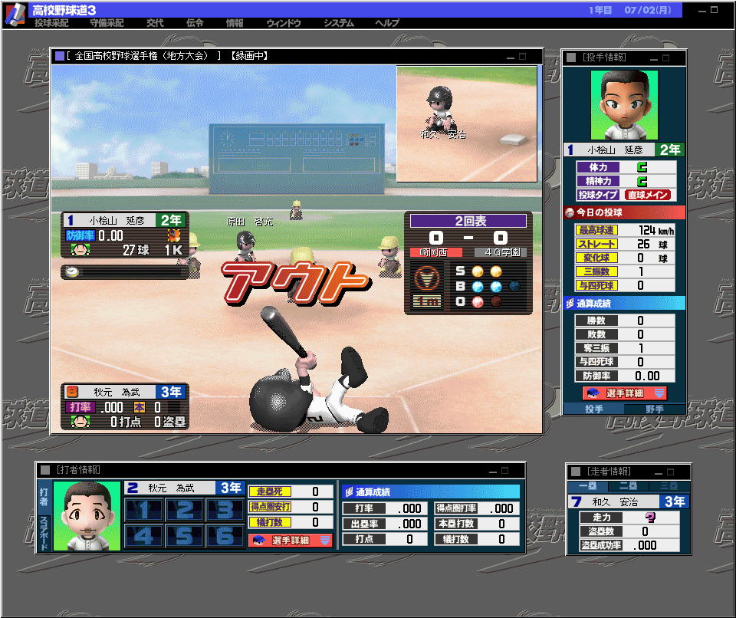Expand 選手詳細 in the pitcher info panel
736x618 pixels.
click(x=624, y=393)
